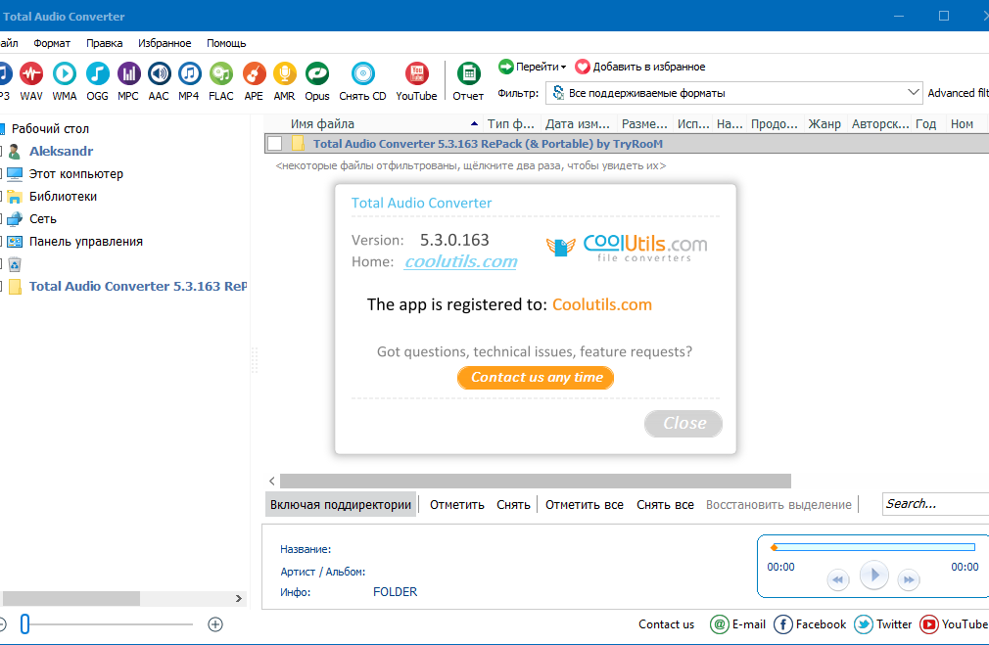Open the YouTube icon in footer
The image size is (989, 645).
point(928,624)
